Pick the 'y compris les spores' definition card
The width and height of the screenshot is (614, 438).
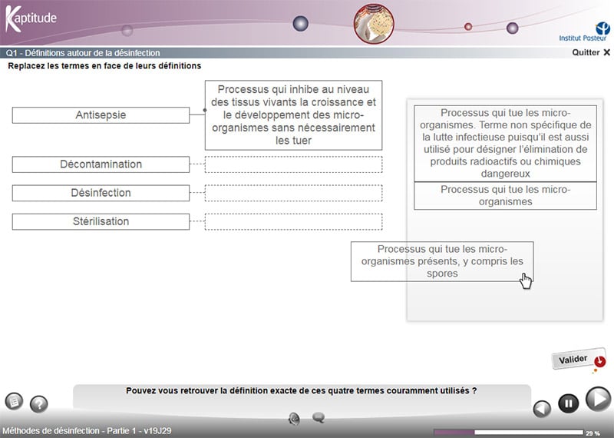[x=441, y=261]
